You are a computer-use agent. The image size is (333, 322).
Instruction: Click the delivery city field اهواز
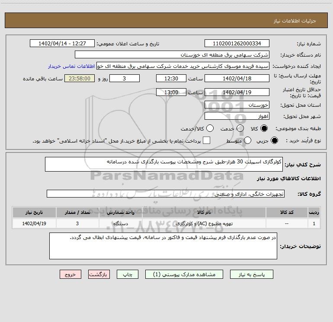[237, 116]
